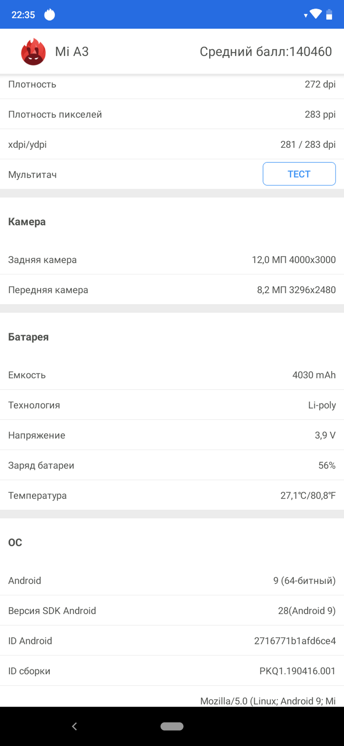344x746 pixels.
Task: Tap the Температура battery row
Action: click(172, 495)
